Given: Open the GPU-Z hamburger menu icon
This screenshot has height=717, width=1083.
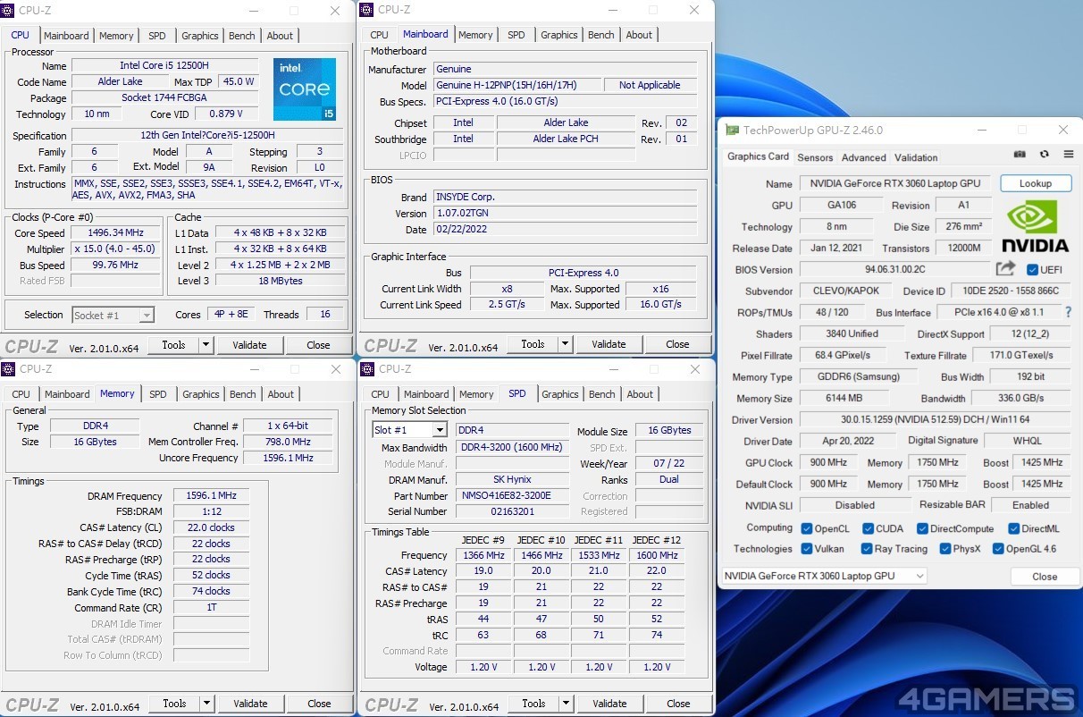Looking at the screenshot, I should click(x=1068, y=155).
